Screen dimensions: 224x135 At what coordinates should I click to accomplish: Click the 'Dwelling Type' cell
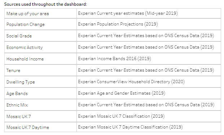pyautogui.click(x=40, y=82)
